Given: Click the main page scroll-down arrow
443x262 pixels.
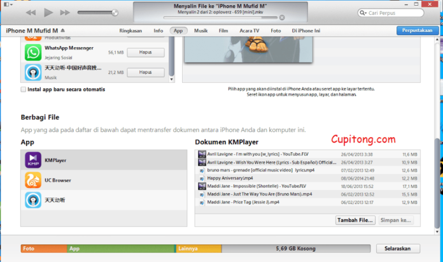Looking at the screenshot, I should (437, 232).
